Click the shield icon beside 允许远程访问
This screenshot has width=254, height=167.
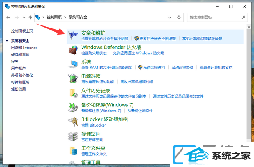(x=140, y=67)
